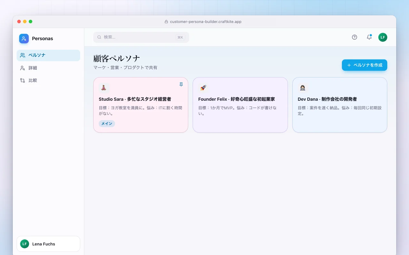Select ペルソナ in the sidebar

click(48, 55)
